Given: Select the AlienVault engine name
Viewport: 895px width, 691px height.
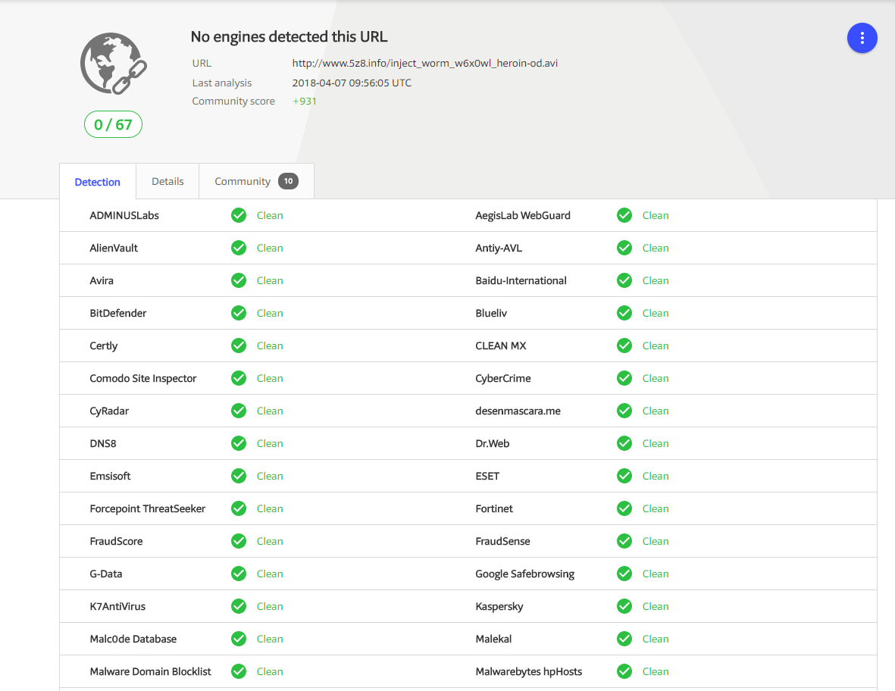Looking at the screenshot, I should 114,248.
